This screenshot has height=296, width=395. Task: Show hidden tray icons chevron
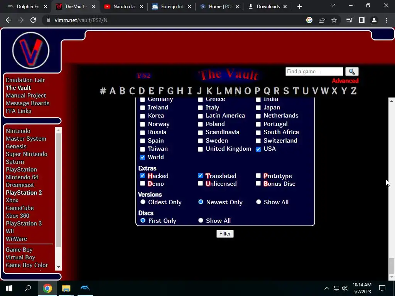click(326, 288)
